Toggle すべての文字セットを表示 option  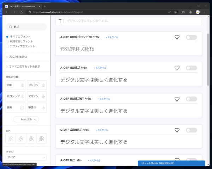(x=7, y=67)
